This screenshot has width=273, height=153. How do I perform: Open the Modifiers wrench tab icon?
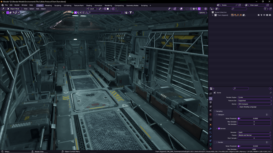coord(211,129)
